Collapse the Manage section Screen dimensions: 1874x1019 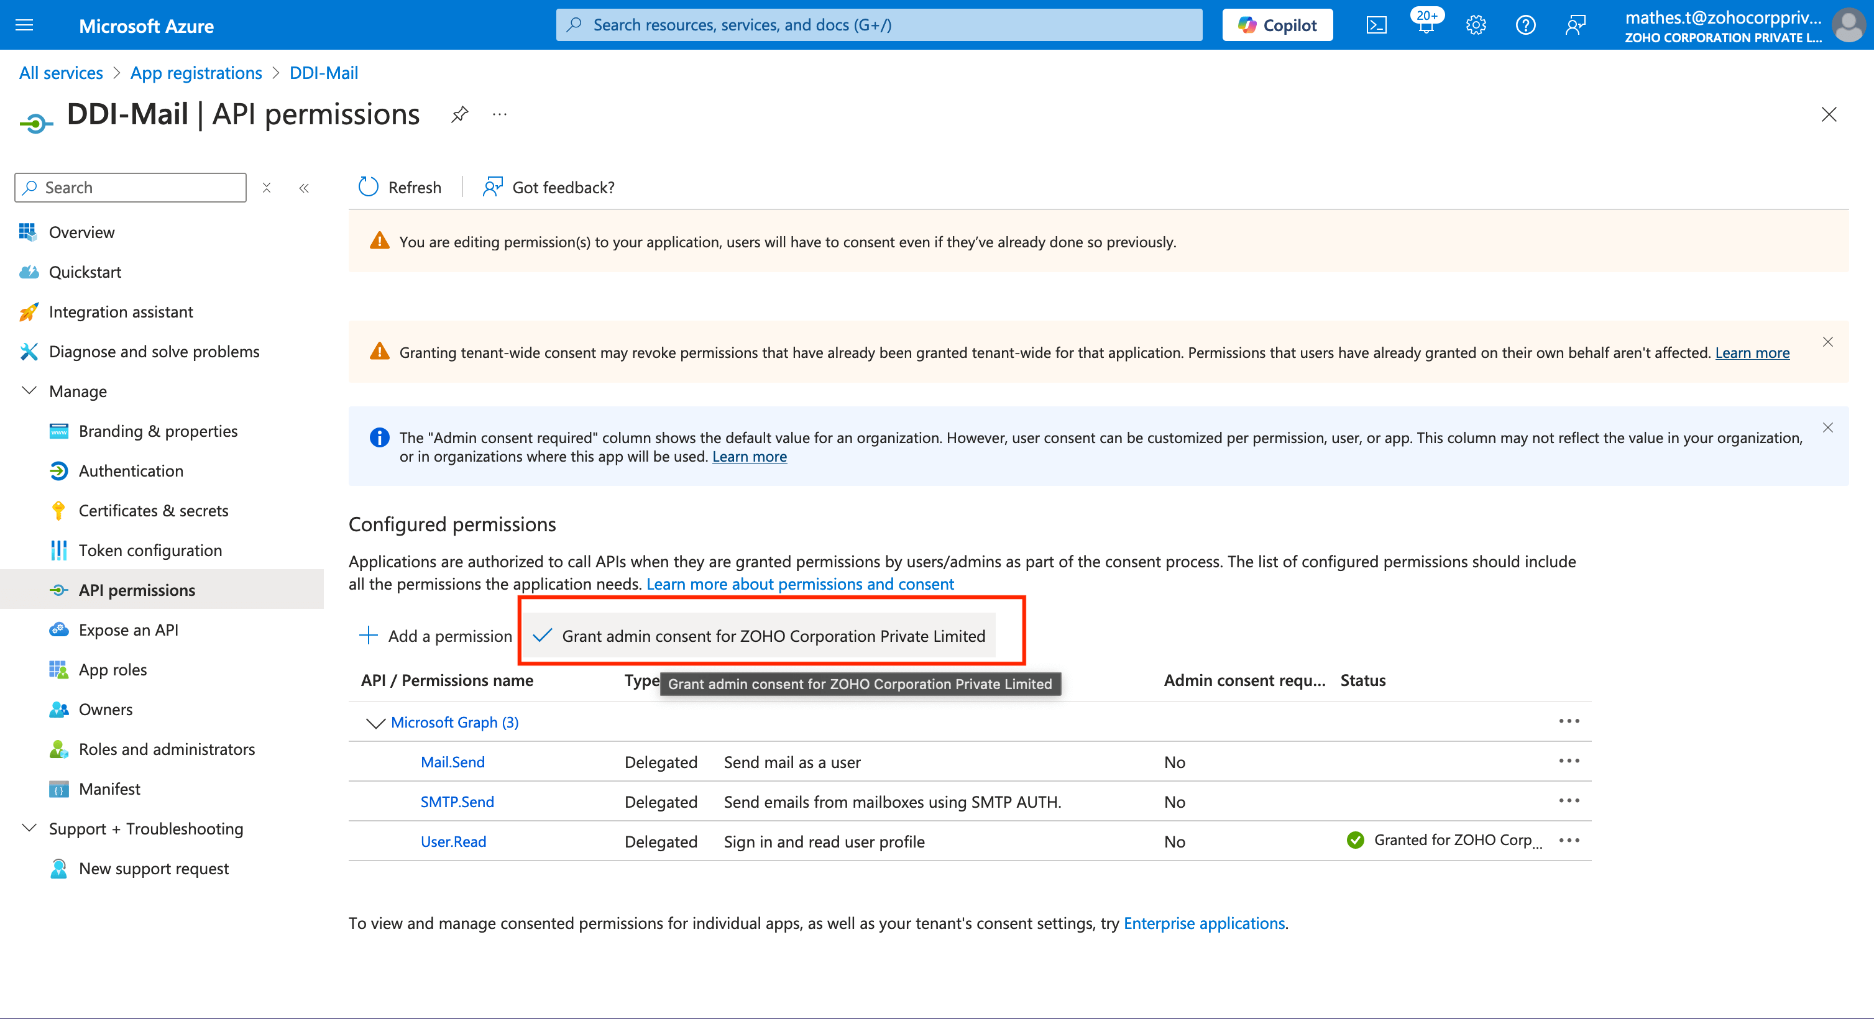coord(29,391)
